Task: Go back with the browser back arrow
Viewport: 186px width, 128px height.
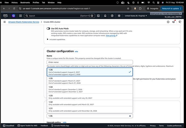Action: 4,9
